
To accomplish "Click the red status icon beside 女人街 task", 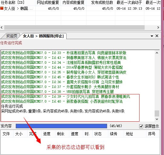I will [x=2, y=8].
